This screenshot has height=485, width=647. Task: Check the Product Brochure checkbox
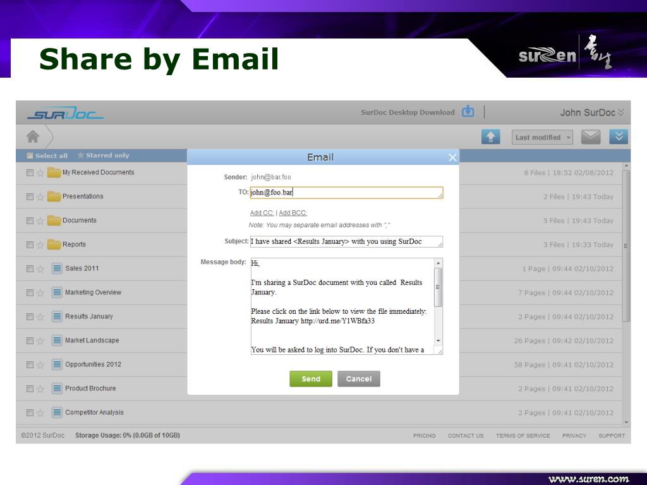(30, 388)
